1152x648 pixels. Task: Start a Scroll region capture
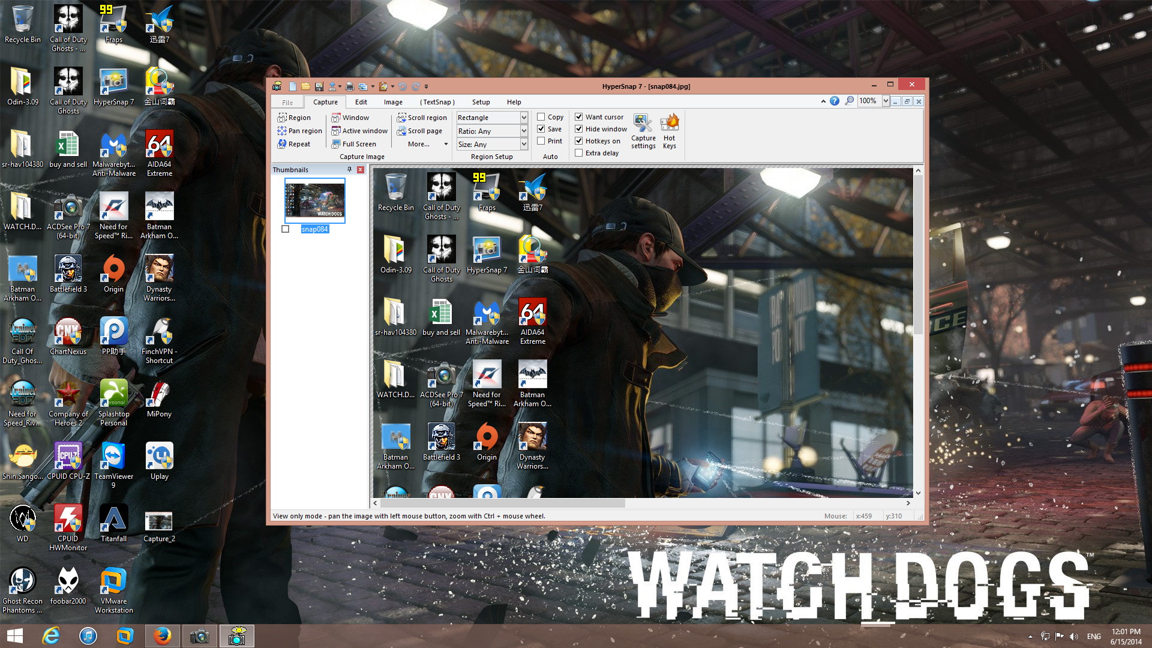(422, 118)
